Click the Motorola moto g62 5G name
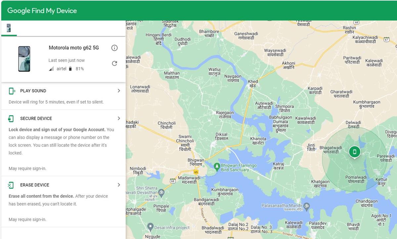Viewport: 397px width, 239px height. [x=74, y=48]
